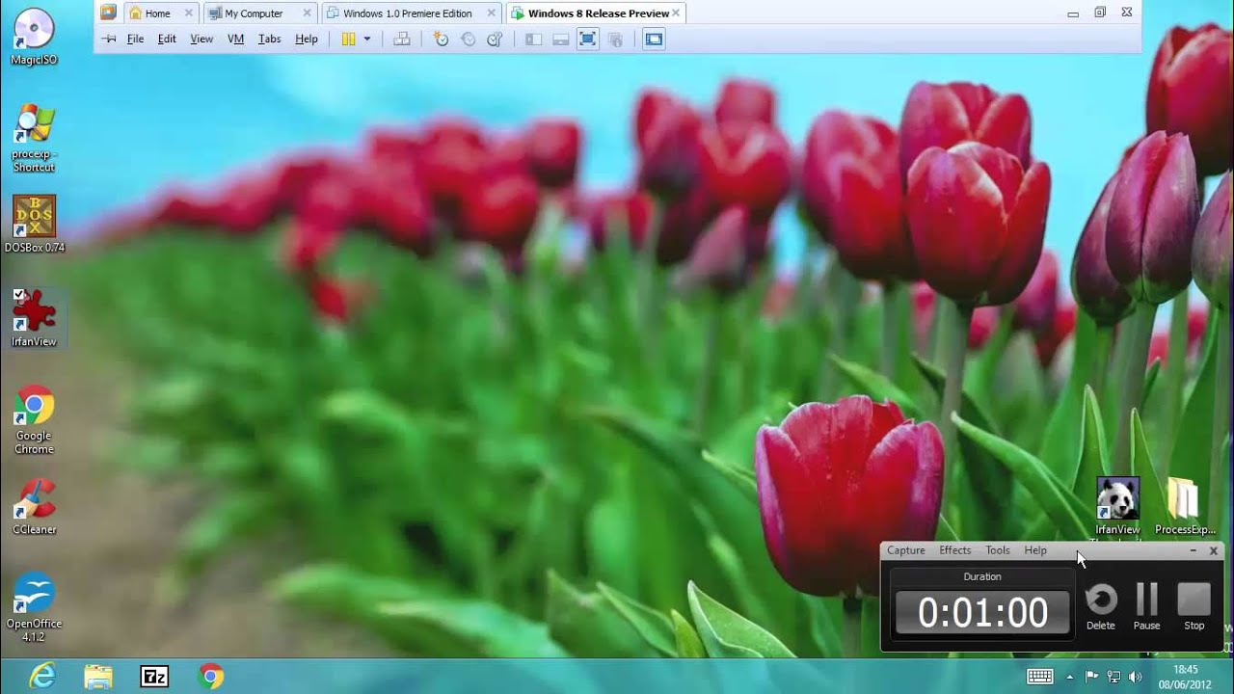Enter VMware full screen mode
The width and height of the screenshot is (1234, 694).
[x=587, y=40]
